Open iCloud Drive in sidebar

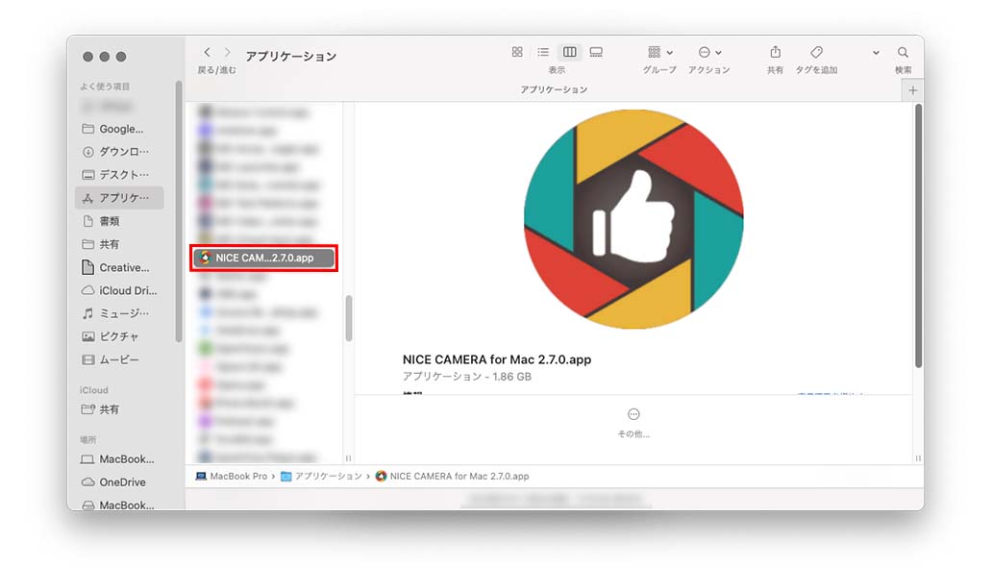[119, 290]
